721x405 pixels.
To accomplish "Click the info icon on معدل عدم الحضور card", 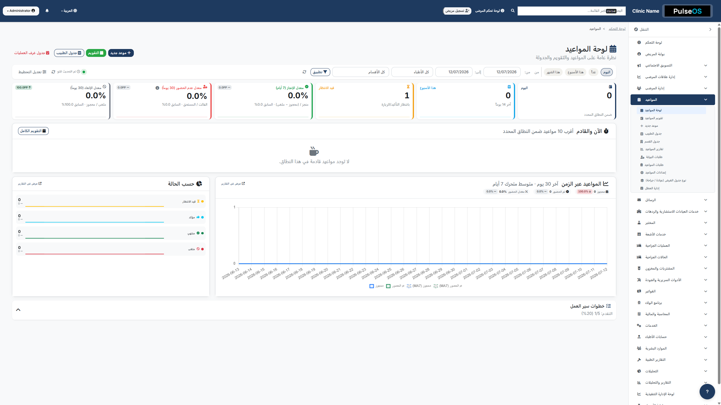I will click(x=157, y=88).
